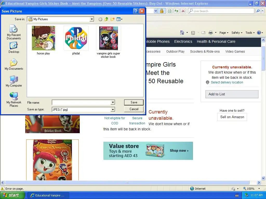Click the 100% zoom level control
Screen dimensions: 266x199
coord(249,189)
